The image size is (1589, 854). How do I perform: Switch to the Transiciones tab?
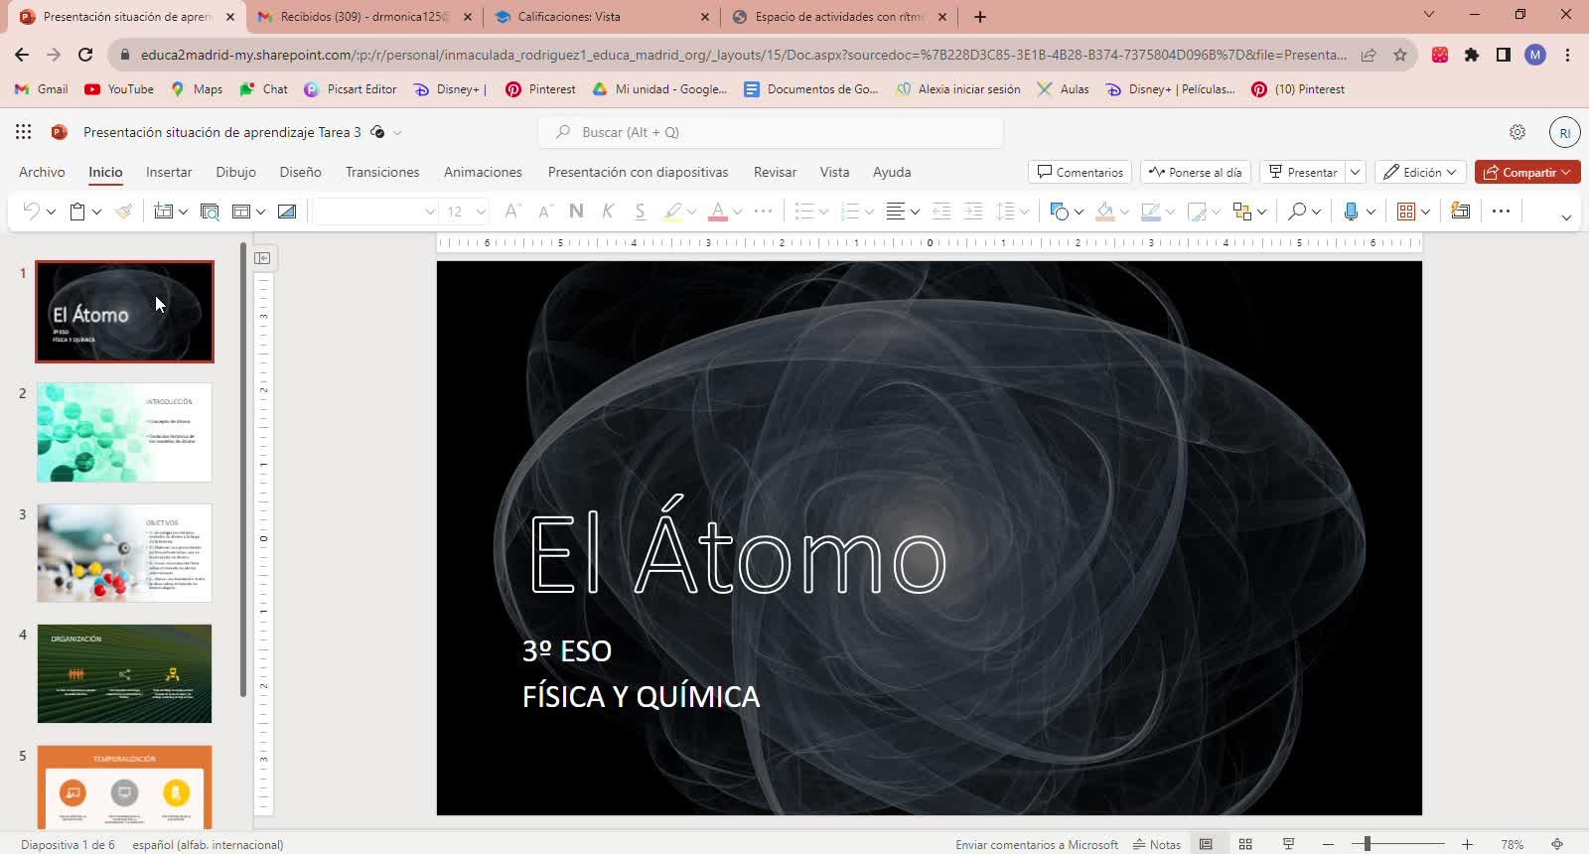point(382,172)
